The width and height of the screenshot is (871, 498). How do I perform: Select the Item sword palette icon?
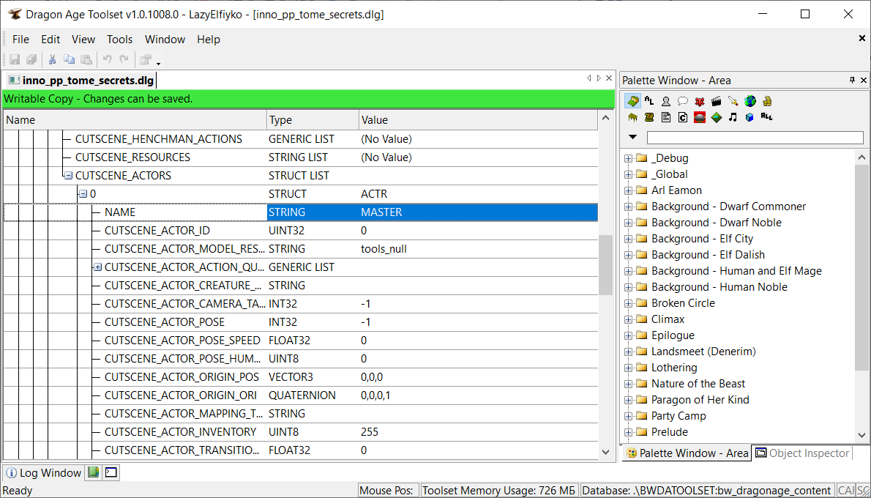coord(733,101)
